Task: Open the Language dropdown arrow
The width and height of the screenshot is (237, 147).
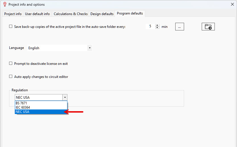Action: 90,48
